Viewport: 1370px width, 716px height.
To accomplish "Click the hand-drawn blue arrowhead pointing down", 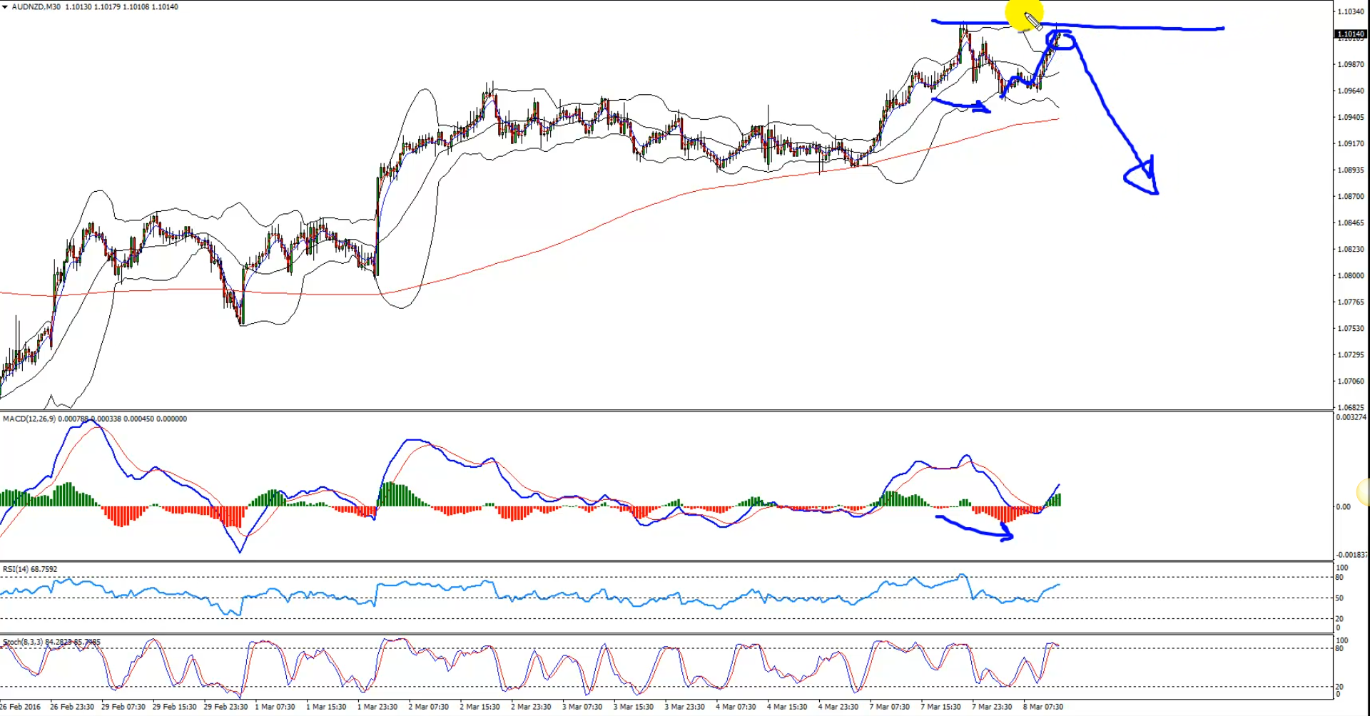I will (x=1143, y=178).
